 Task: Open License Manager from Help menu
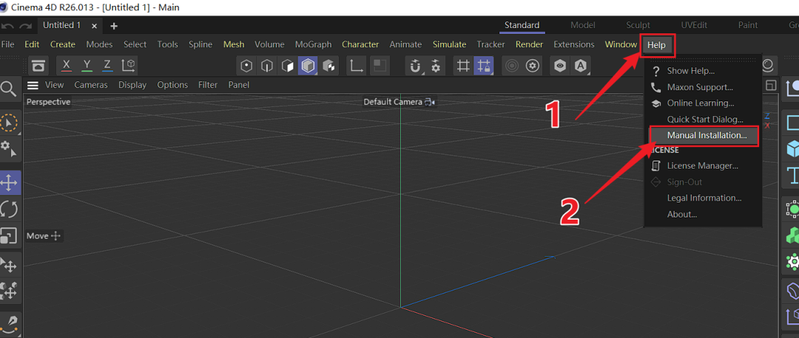(704, 166)
